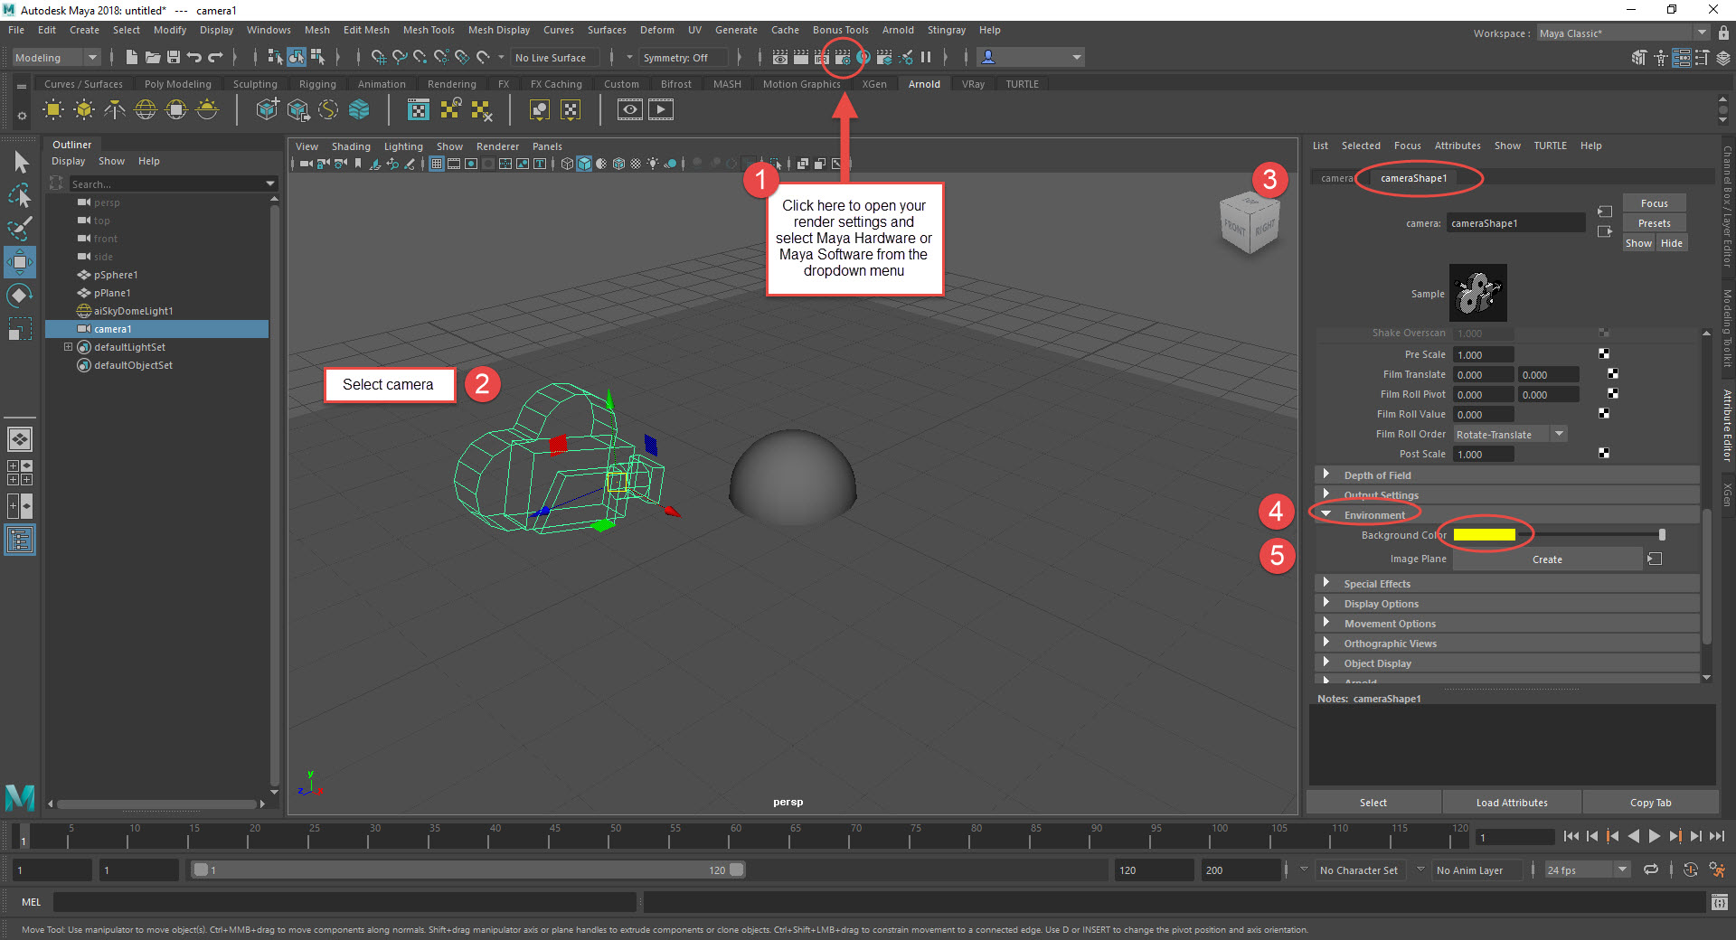Toggle the lock icon beside Workspace selector

[x=1723, y=33]
